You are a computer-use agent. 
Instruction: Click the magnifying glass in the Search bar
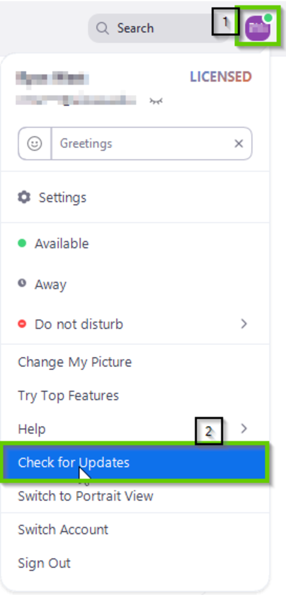103,28
